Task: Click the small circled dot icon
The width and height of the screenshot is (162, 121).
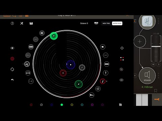Action: click(x=121, y=69)
